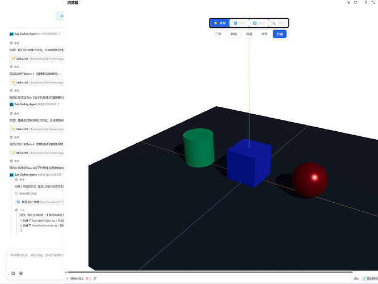Switch to the 移动 move tool
378x284 pixels.
coord(239,23)
